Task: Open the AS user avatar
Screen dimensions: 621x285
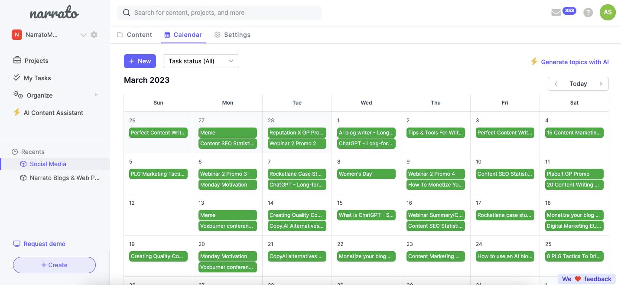Action: (x=608, y=12)
